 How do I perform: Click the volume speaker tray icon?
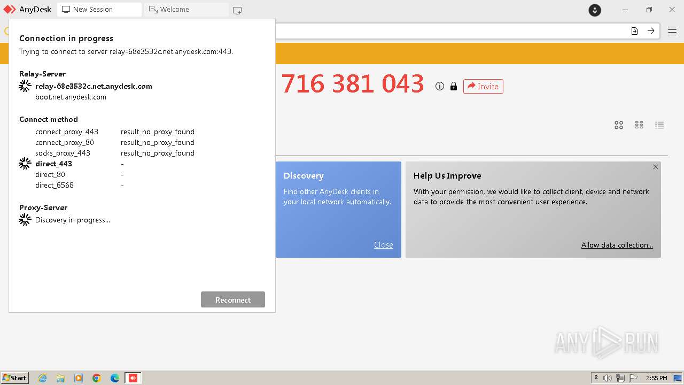click(607, 378)
